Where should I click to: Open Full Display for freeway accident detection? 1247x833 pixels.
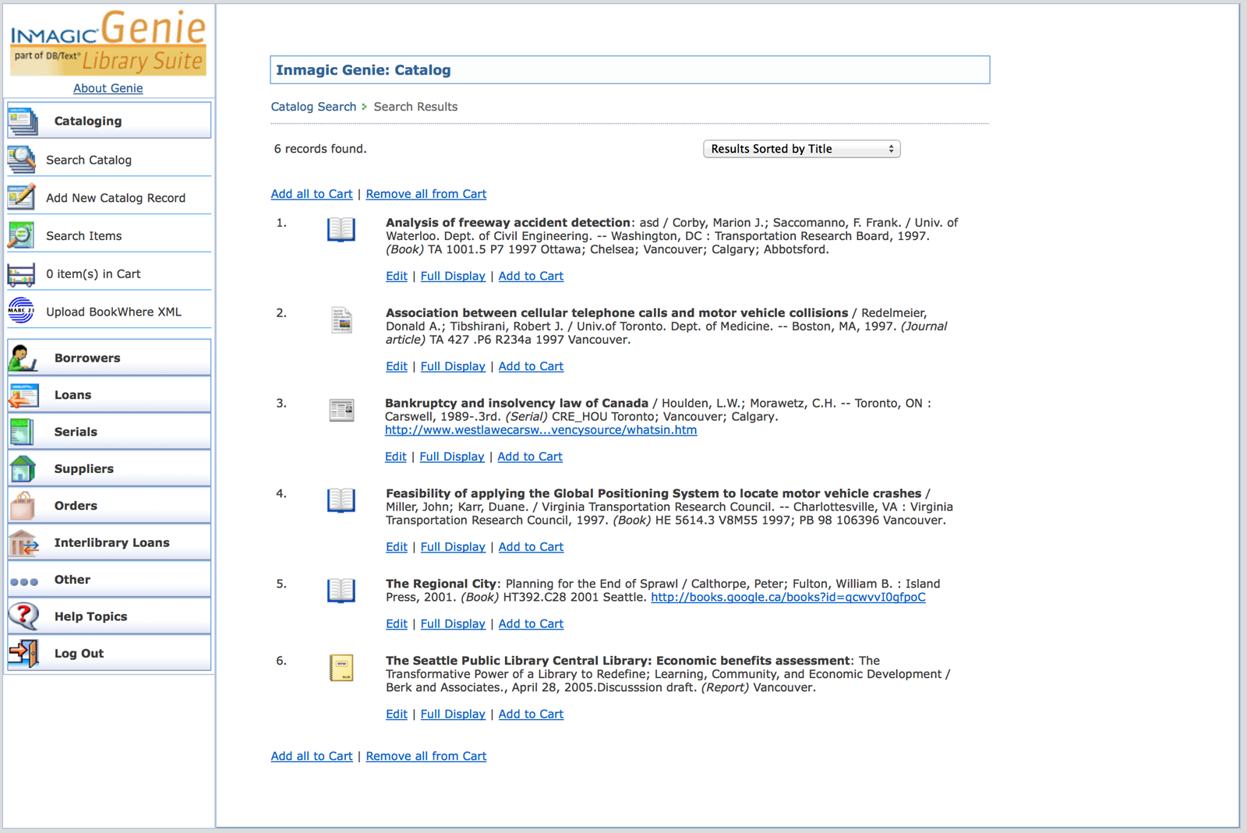coord(453,276)
